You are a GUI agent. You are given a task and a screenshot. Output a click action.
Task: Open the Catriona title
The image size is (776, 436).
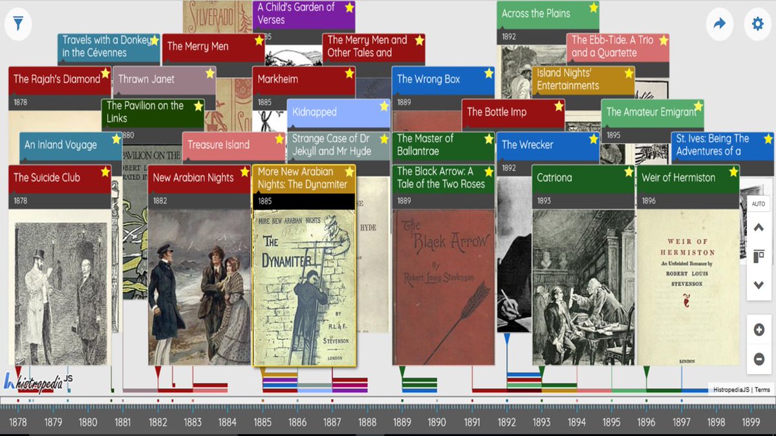pyautogui.click(x=554, y=178)
